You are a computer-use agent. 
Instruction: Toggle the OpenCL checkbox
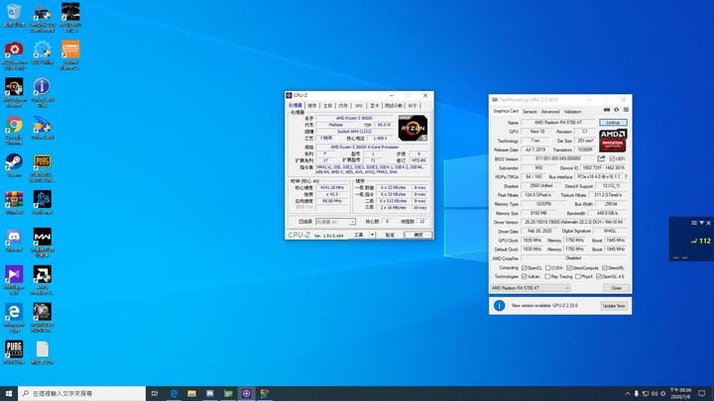(525, 267)
